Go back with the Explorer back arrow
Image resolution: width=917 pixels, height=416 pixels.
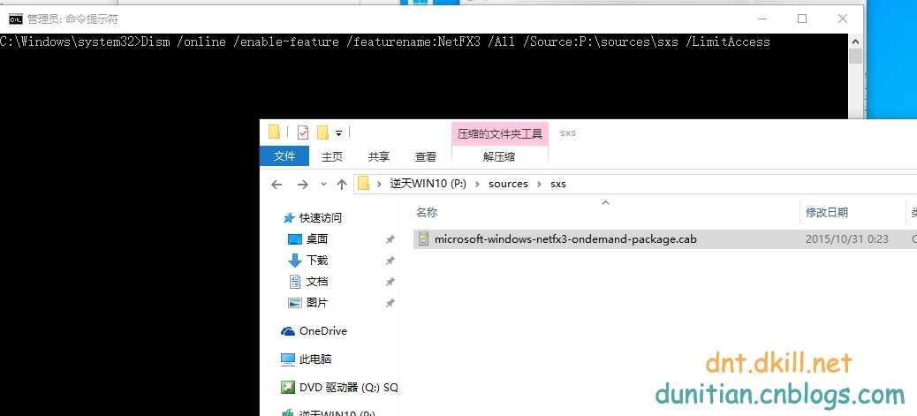point(277,185)
